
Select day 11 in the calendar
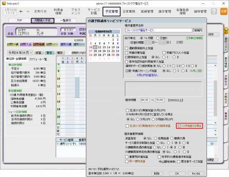coord(95,47)
